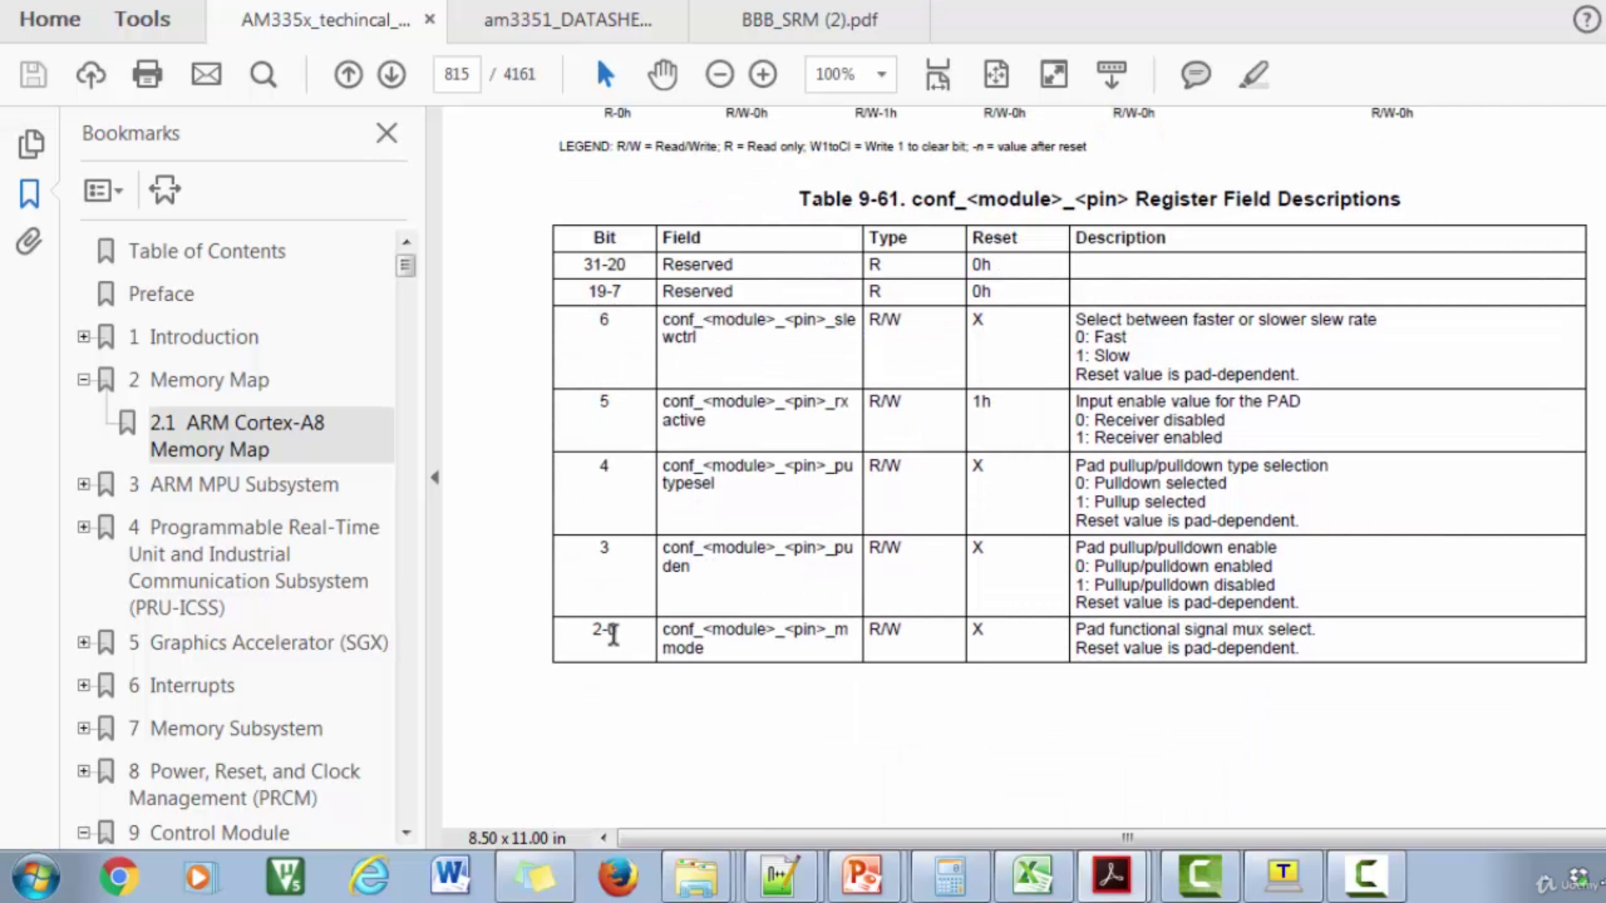Viewport: 1606px width, 903px height.
Task: Expand the 3 ARM MPU Subsystem bookmark
Action: [84, 484]
